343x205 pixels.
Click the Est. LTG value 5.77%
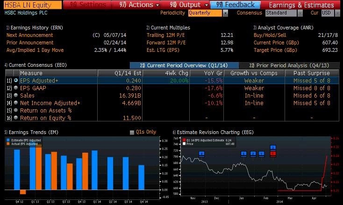(x=227, y=50)
